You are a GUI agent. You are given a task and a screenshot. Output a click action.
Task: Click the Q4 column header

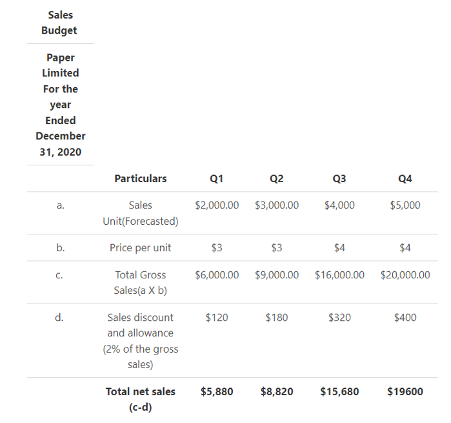pyautogui.click(x=405, y=179)
